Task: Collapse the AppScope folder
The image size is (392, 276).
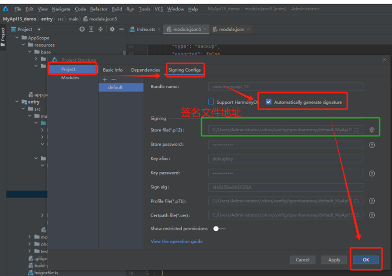Action: (x=17, y=38)
